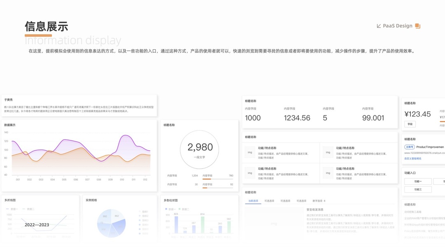Click the 001 x-axis label
The width and height of the screenshot is (445, 247).
coord(18,179)
